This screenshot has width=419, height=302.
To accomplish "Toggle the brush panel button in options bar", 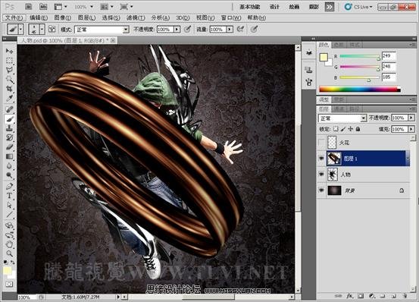I will (x=52, y=29).
